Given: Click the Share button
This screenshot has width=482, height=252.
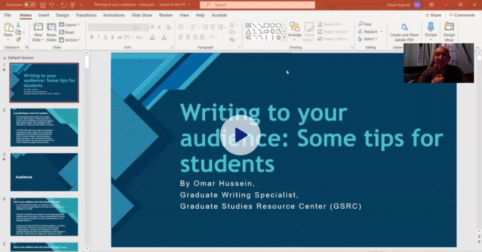Looking at the screenshot, I should point(433,15).
